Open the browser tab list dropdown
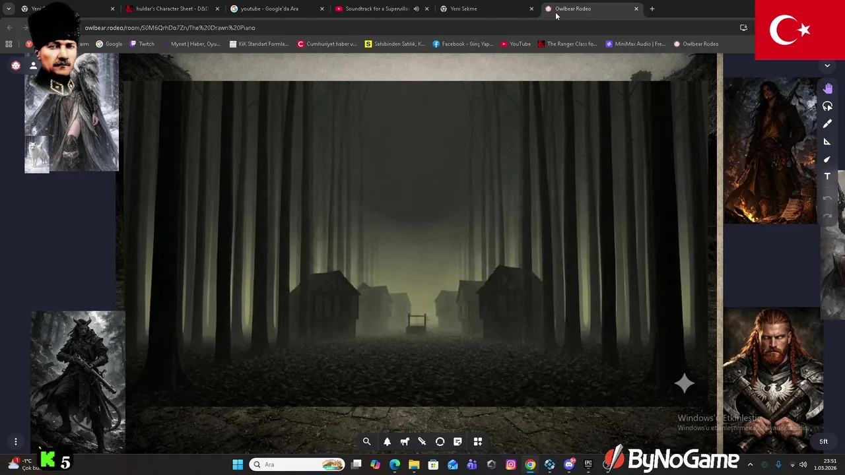This screenshot has width=845, height=475. 9,9
